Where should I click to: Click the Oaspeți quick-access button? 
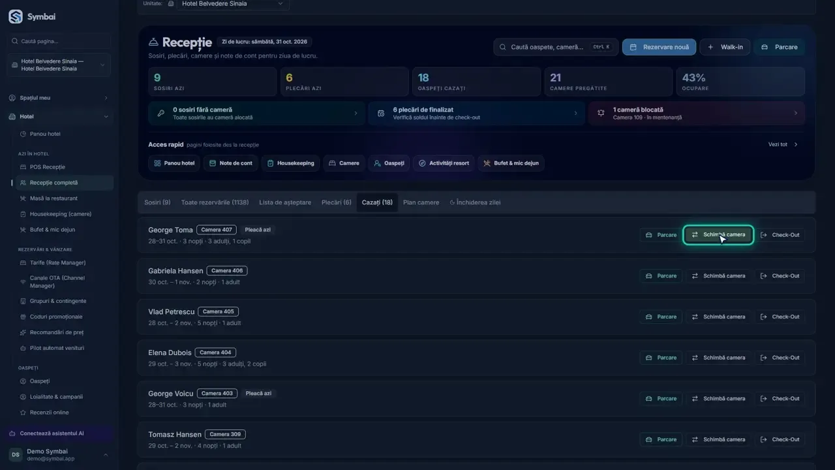coord(389,163)
